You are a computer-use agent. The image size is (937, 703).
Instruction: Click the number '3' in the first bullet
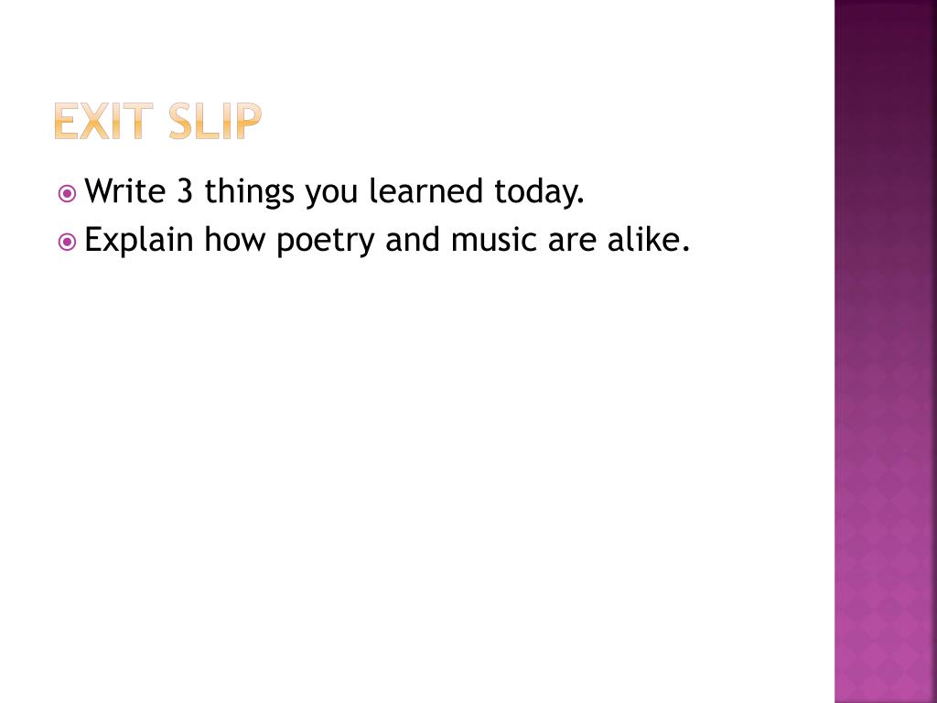pyautogui.click(x=181, y=192)
